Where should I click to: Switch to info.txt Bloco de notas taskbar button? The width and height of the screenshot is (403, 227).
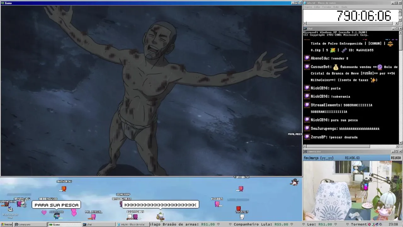[133, 224]
